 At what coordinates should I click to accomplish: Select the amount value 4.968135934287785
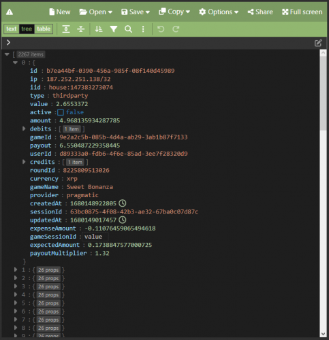tap(90, 120)
